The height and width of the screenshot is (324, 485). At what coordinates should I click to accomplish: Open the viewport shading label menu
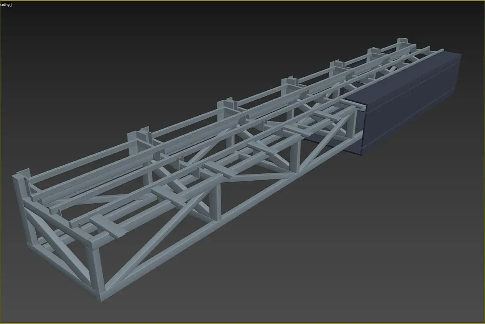click(x=6, y=5)
